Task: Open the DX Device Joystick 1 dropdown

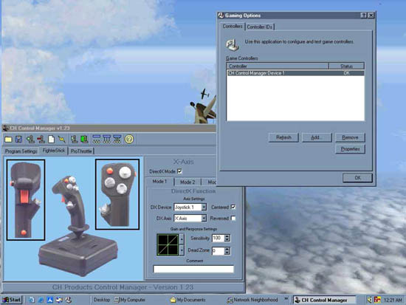Action: click(204, 207)
